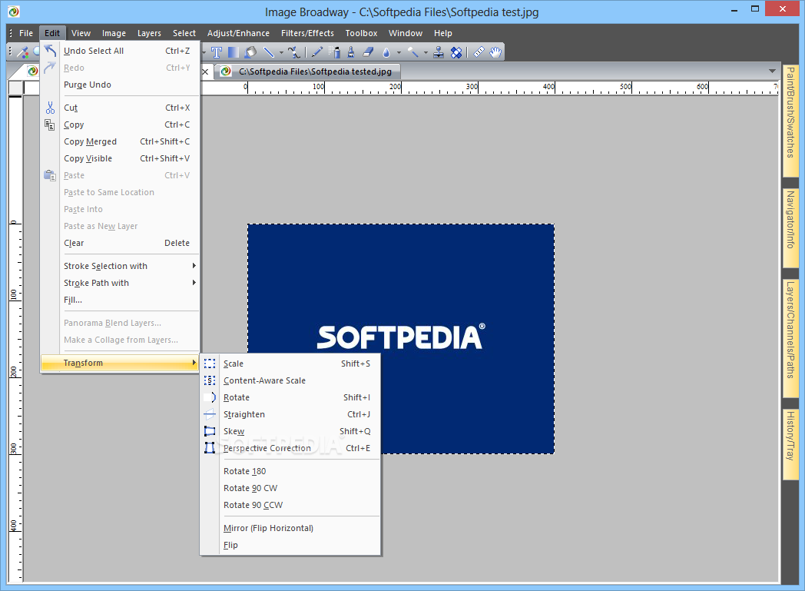Choose Purge Undo

click(x=120, y=85)
